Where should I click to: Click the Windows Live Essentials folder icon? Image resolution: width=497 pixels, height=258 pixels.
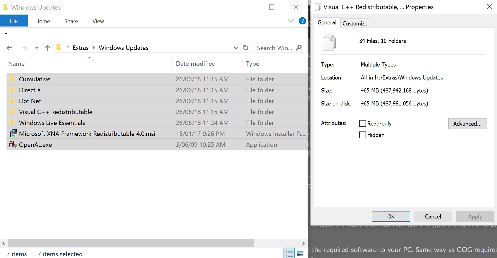coord(12,122)
